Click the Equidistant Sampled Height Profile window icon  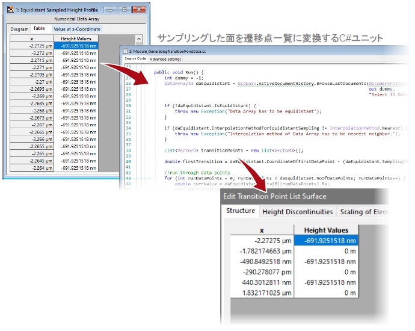click(x=10, y=10)
